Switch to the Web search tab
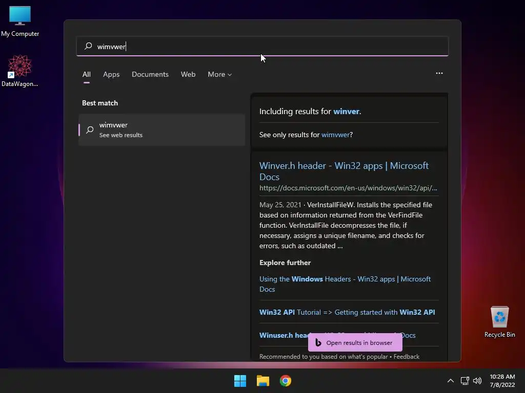525x393 pixels. [188, 75]
